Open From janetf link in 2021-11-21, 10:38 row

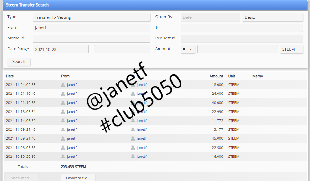point(71,103)
